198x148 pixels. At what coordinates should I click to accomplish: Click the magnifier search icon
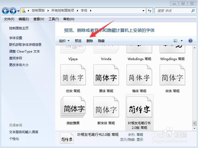193,11
